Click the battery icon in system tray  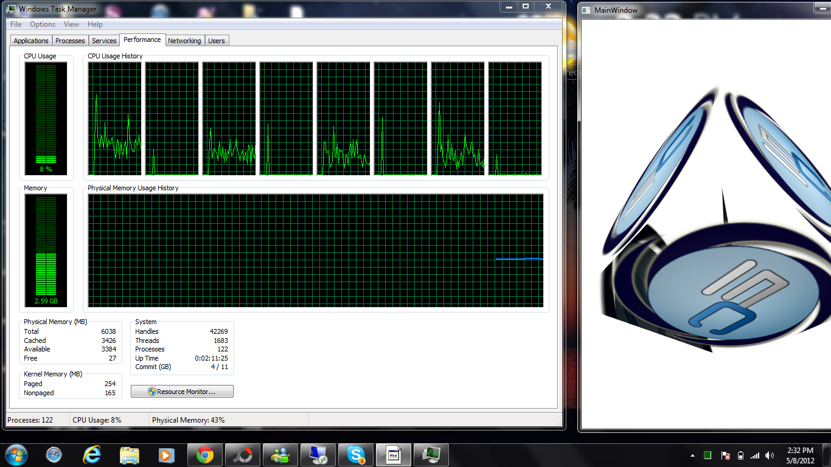(x=740, y=455)
